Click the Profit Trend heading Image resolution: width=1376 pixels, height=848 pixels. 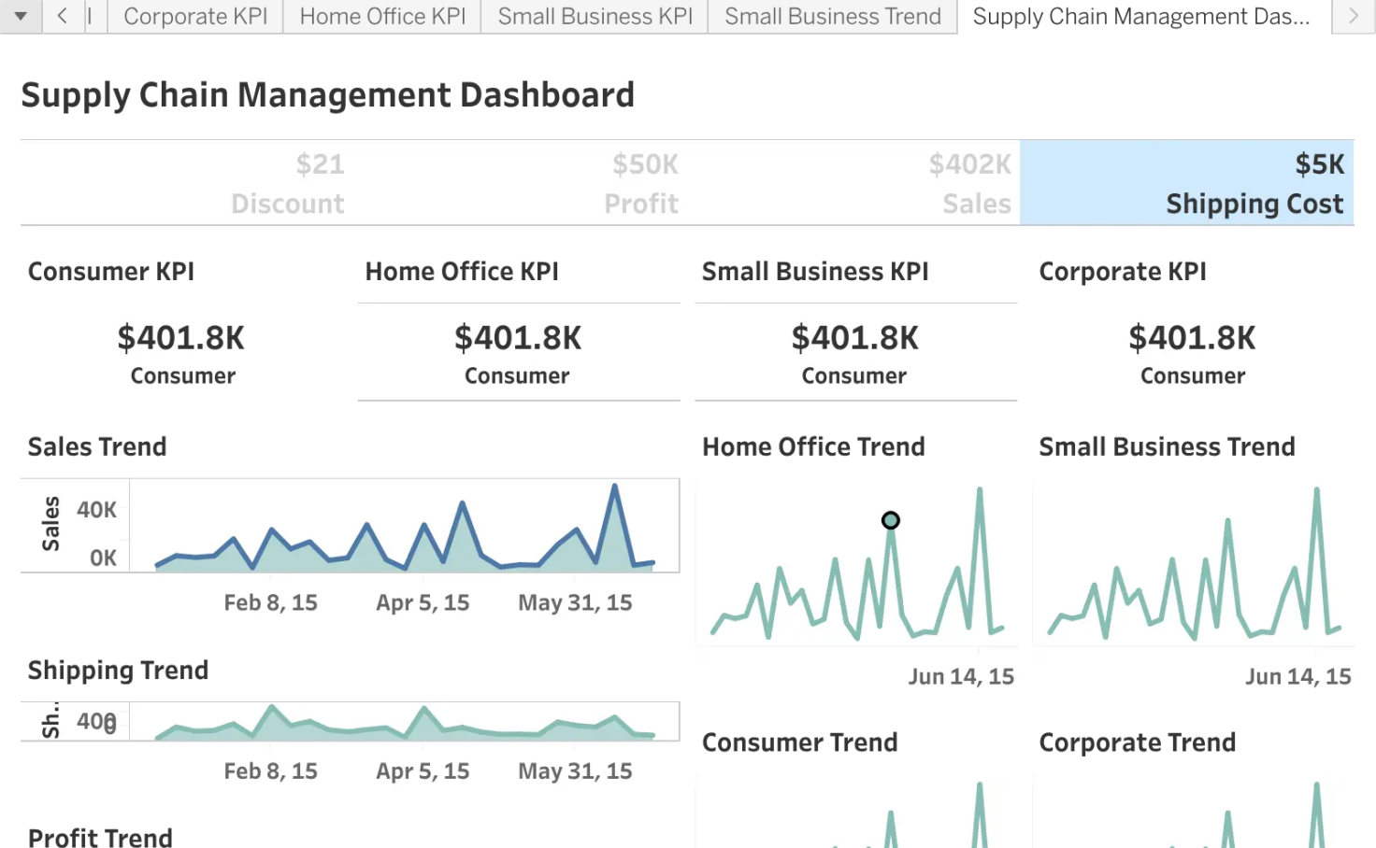tap(100, 837)
